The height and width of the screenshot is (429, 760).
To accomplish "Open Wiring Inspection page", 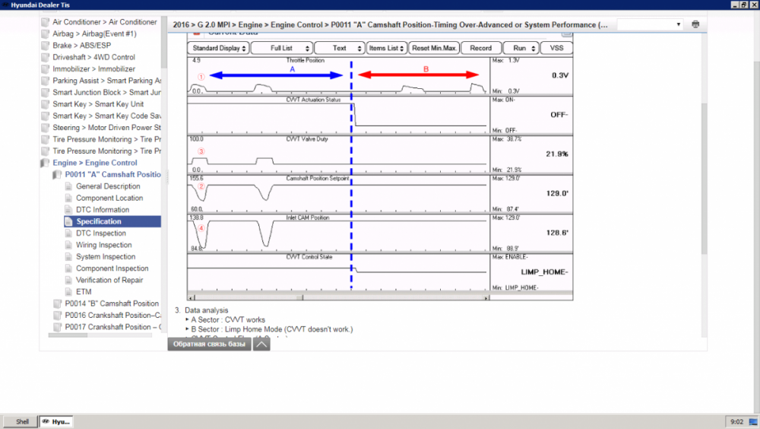I will [x=103, y=245].
